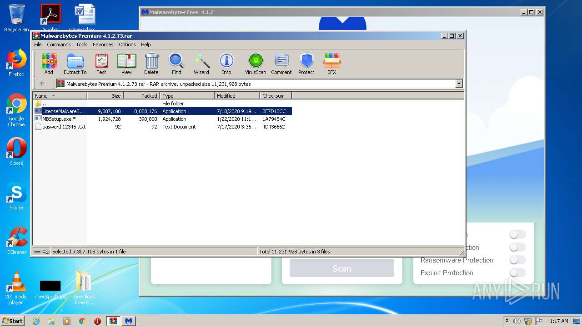582x327 pixels.
Task: Open Firefox desktop shortcut
Action: point(16,63)
